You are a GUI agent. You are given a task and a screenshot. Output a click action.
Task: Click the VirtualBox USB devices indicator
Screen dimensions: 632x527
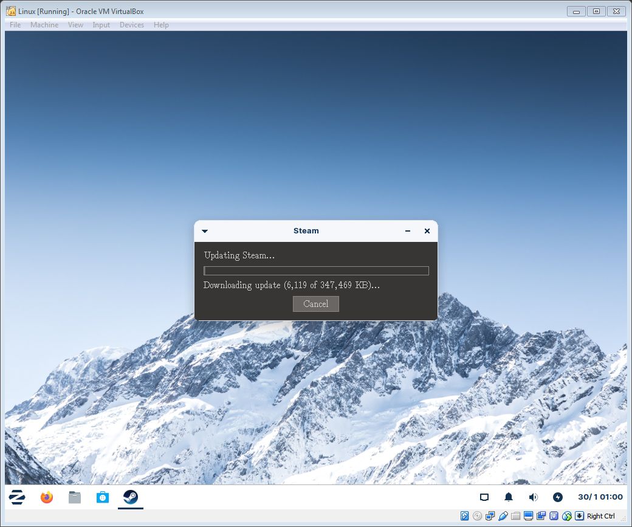[503, 515]
